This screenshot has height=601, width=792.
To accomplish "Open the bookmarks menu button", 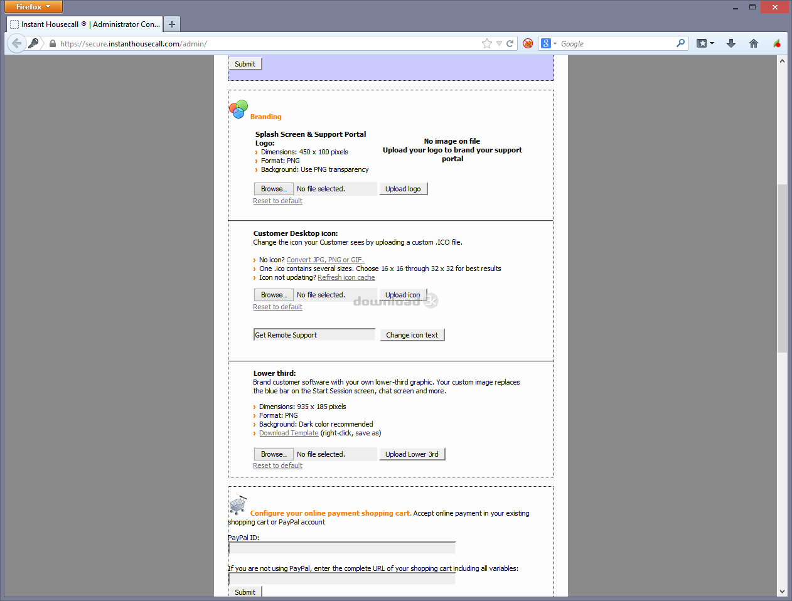I will click(x=705, y=43).
